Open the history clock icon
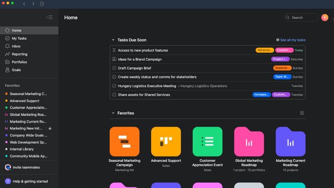Image resolution: width=334 pixels, height=188 pixels. click(x=42, y=4)
